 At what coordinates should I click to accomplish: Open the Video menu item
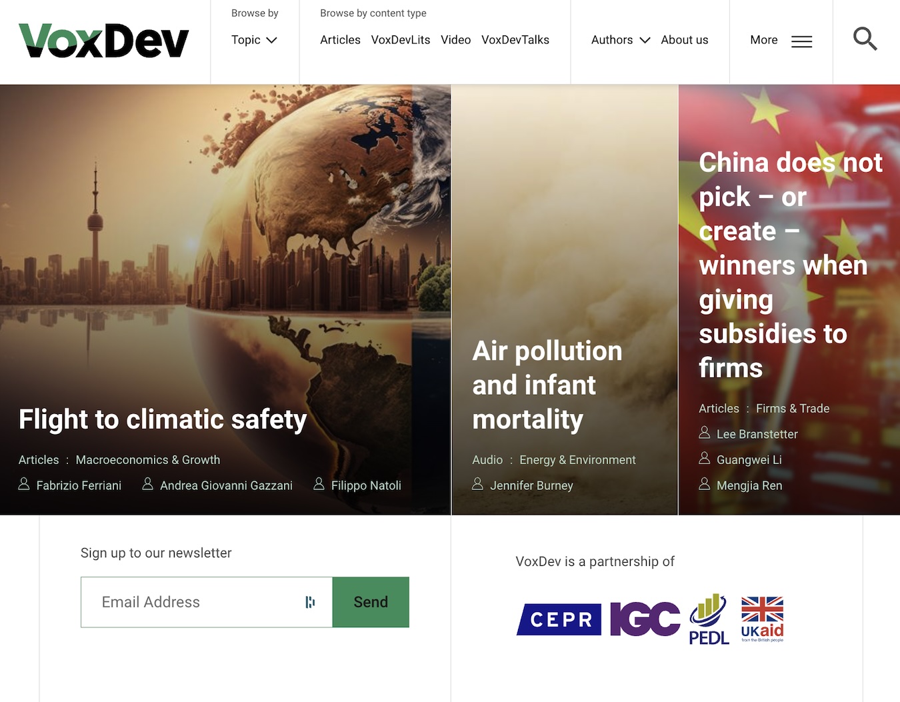point(455,40)
